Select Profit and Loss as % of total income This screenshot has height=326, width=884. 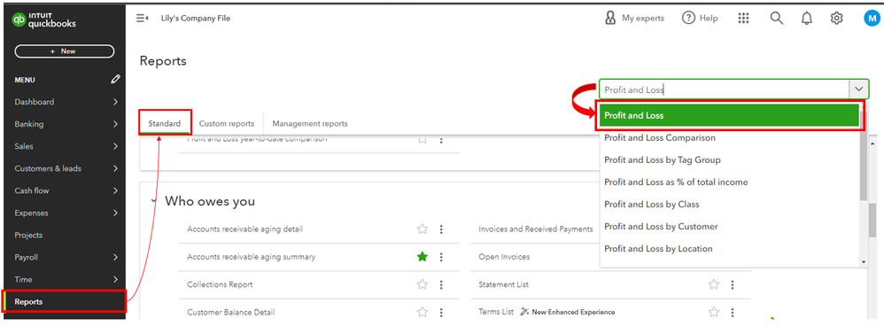pos(676,182)
